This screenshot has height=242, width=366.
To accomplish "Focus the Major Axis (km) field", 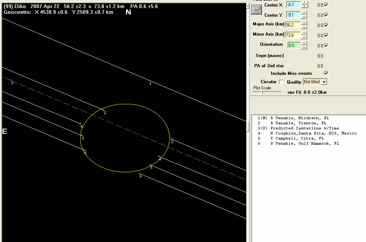I will 293,25.
